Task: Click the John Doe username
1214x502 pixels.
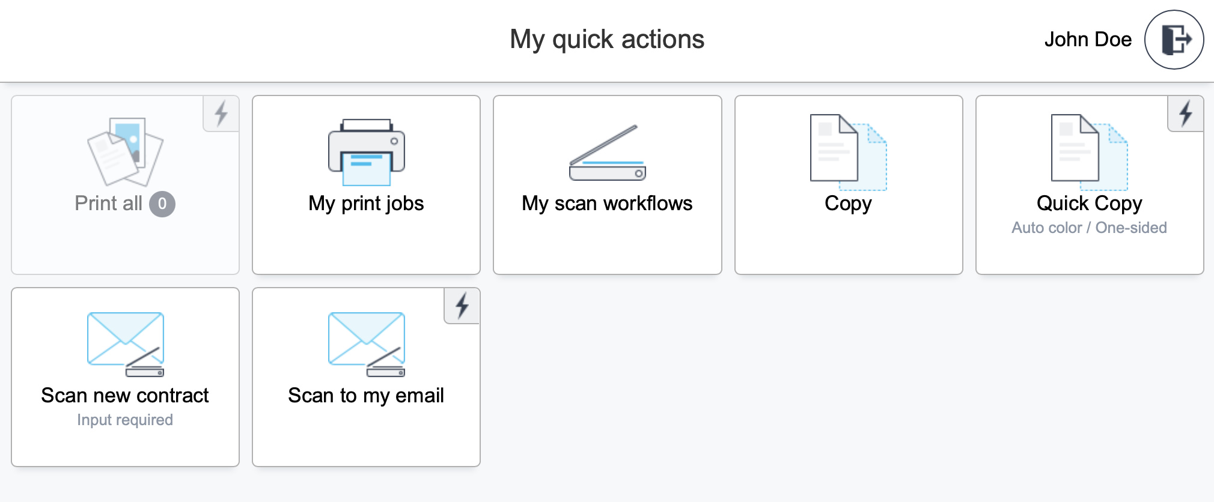Action: (x=1088, y=39)
